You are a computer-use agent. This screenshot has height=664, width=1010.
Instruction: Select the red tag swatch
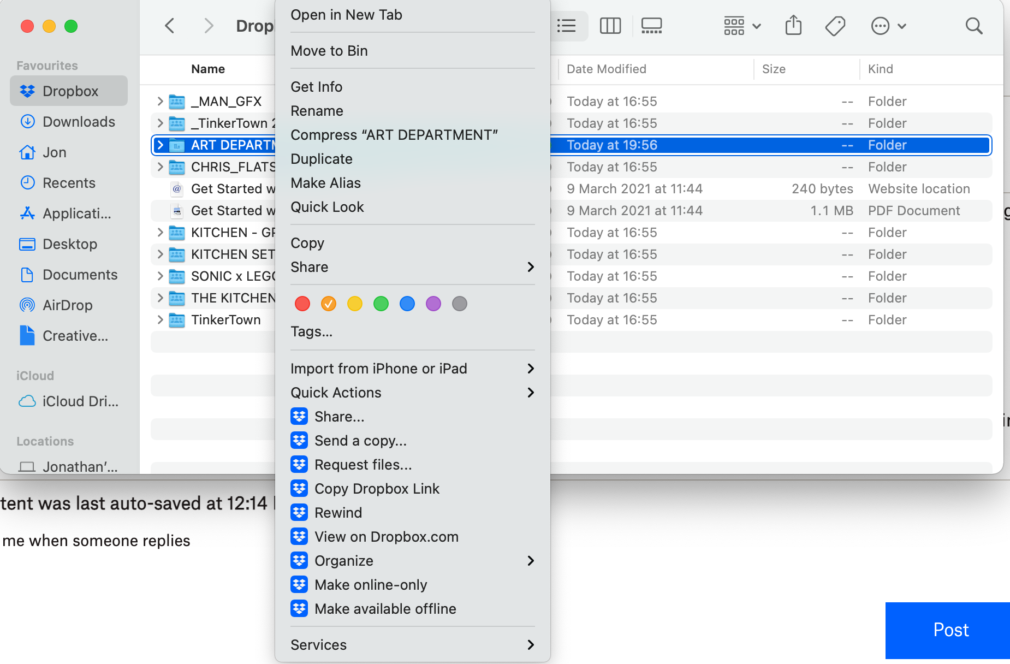click(x=302, y=304)
